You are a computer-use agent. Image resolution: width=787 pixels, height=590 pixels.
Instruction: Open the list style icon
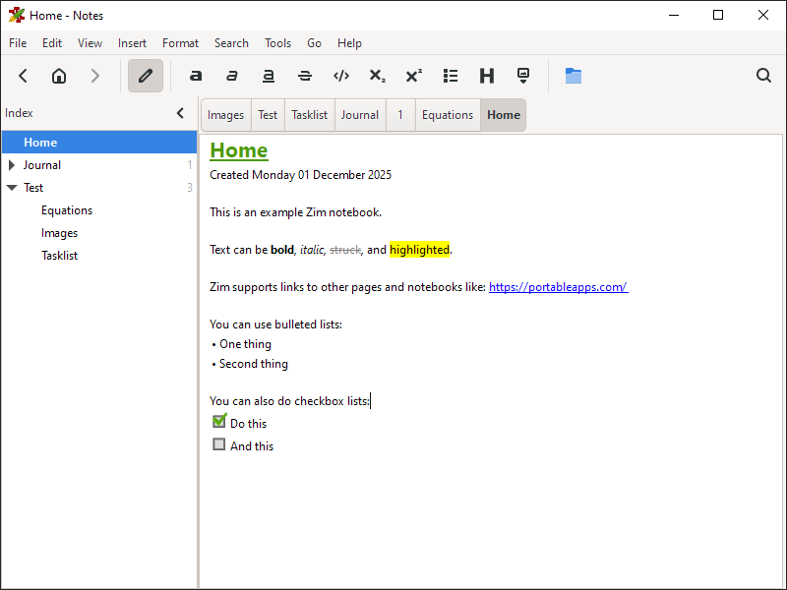(x=451, y=76)
